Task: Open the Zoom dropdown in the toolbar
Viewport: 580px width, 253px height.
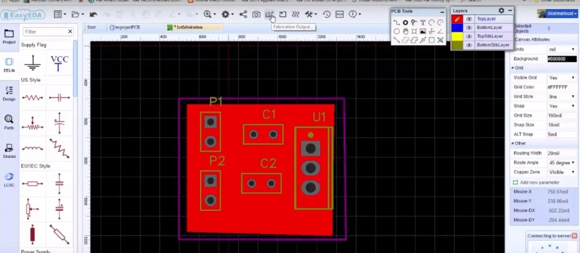Action: click(x=209, y=14)
